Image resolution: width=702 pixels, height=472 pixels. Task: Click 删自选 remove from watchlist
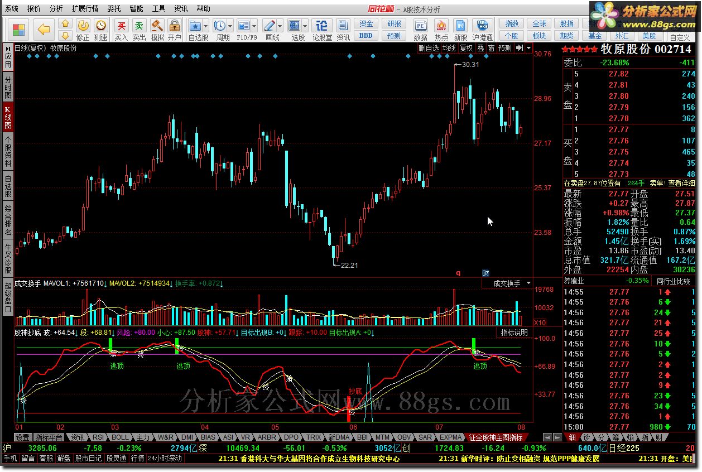(429, 48)
